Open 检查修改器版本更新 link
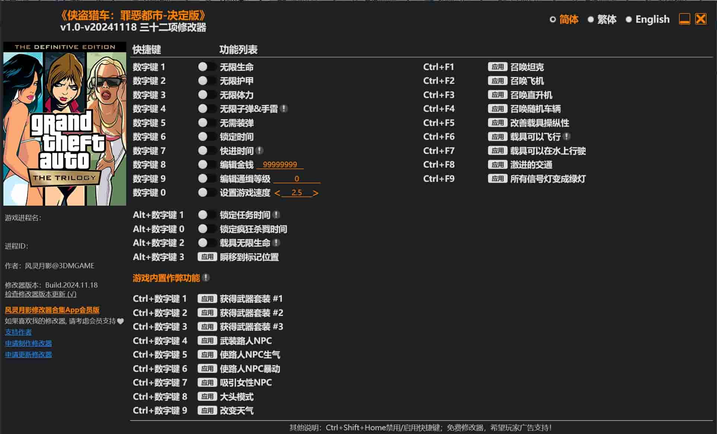The width and height of the screenshot is (717, 434). 41,294
